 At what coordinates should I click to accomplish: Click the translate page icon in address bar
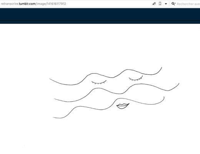[x=154, y=4]
